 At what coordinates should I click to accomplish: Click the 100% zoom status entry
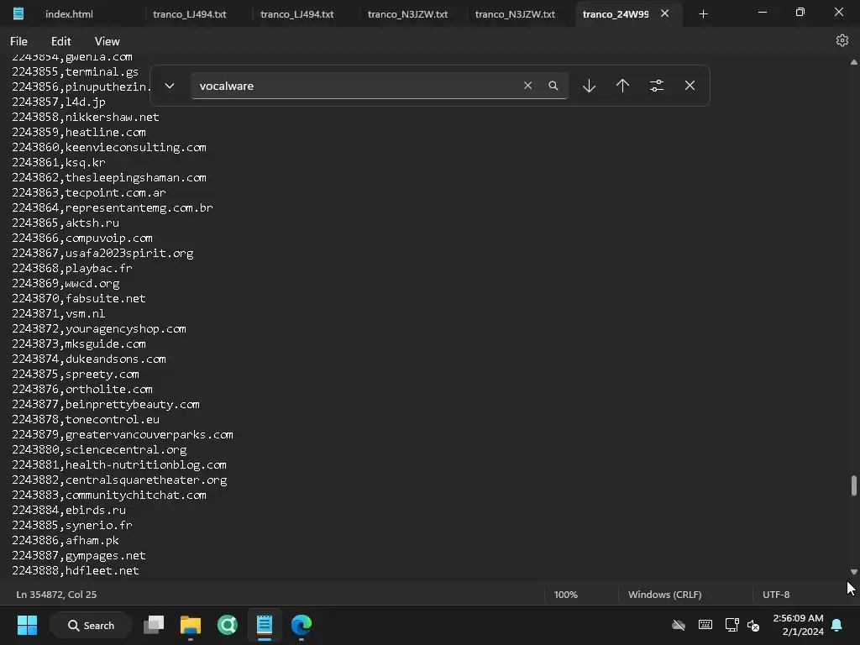click(565, 595)
